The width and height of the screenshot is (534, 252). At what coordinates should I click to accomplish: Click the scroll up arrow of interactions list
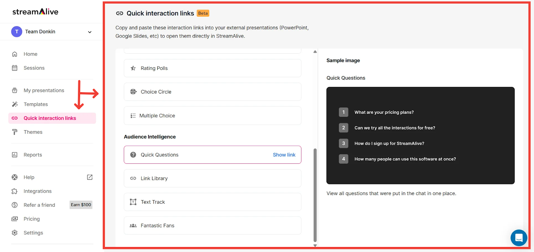[315, 52]
